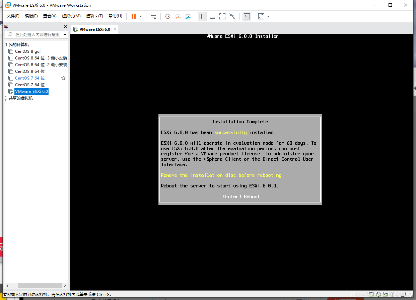Select CentOS 8 64 位 3 最小安装
The width and height of the screenshot is (416, 300).
point(41,58)
